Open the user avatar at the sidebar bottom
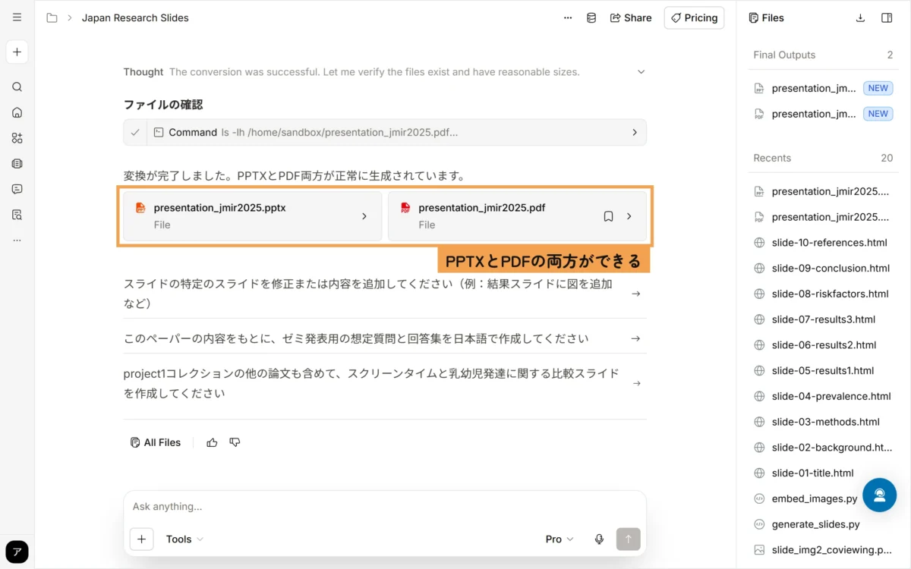 point(17,552)
